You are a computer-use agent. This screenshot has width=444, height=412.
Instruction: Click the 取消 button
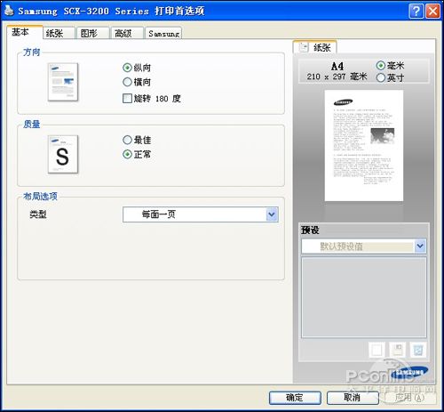coord(353,398)
